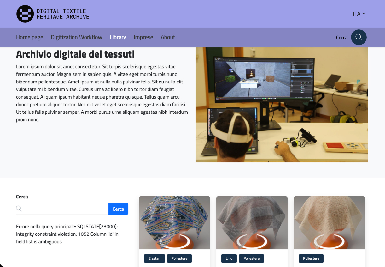The image size is (385, 267).
Task: Click the magnifier icon in the search field
Action: pyautogui.click(x=19, y=209)
